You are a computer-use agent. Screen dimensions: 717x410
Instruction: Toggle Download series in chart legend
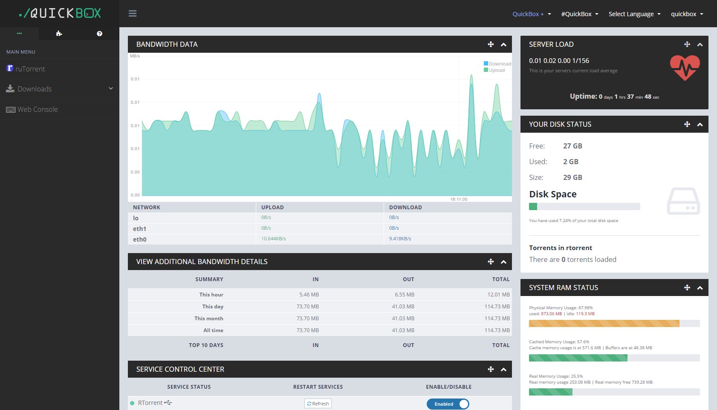(x=497, y=64)
